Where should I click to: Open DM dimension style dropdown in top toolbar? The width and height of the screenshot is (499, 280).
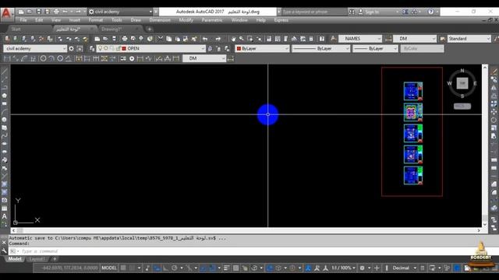434,39
